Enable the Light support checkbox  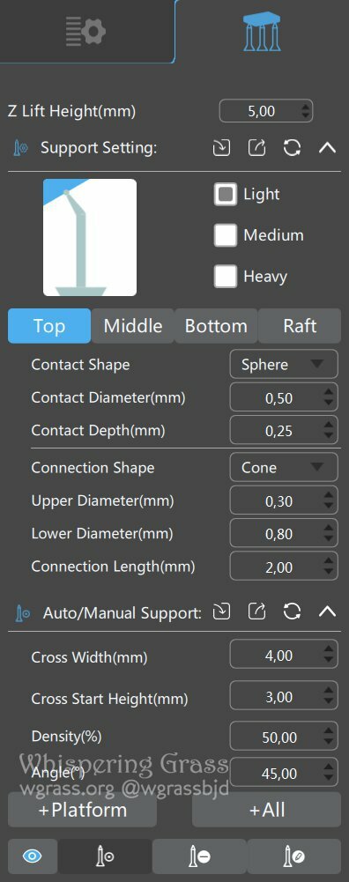click(x=226, y=195)
